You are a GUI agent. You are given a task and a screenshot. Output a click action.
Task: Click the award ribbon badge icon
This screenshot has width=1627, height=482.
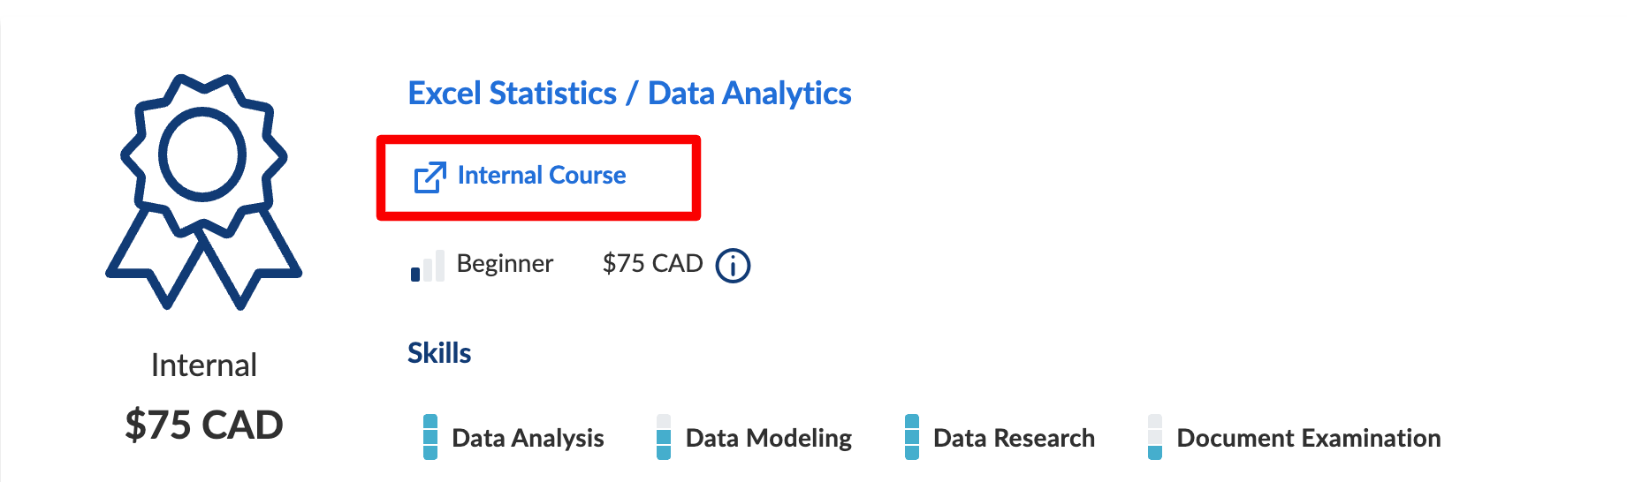tap(203, 192)
